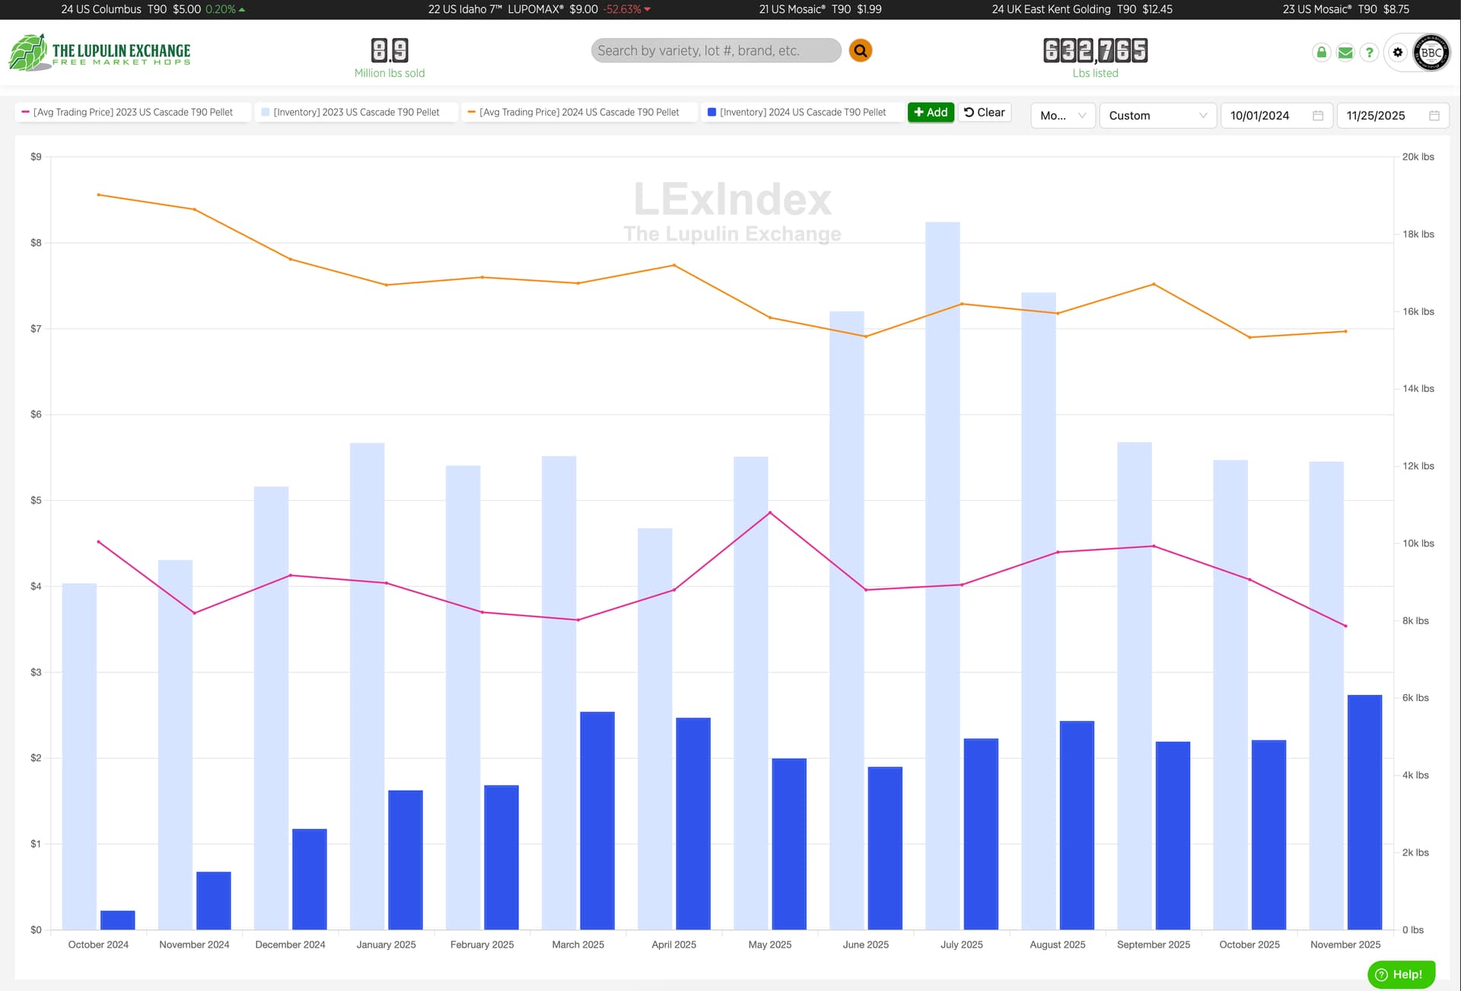The height and width of the screenshot is (991, 1461).
Task: Expand the Custom date range dropdown
Action: 1157,116
